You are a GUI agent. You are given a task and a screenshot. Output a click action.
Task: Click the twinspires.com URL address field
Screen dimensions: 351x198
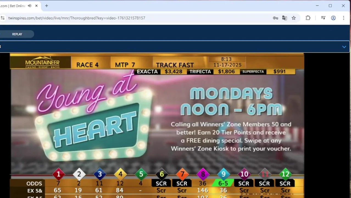click(x=77, y=18)
